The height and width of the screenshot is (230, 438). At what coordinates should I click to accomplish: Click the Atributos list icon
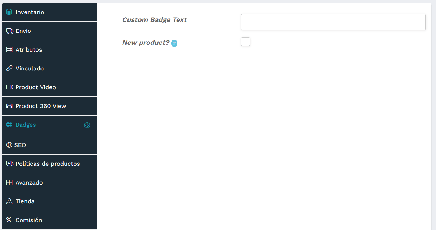[x=9, y=49]
